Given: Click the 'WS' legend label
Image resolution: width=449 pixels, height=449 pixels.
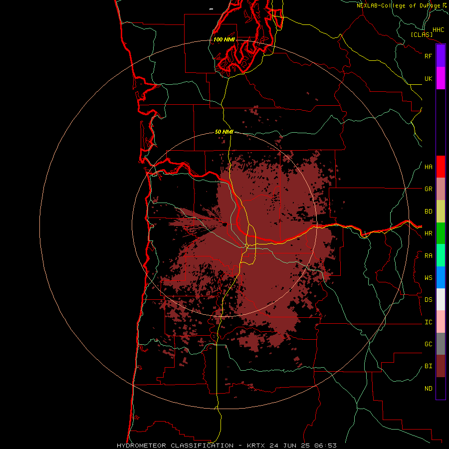Looking at the screenshot, I should click(428, 278).
